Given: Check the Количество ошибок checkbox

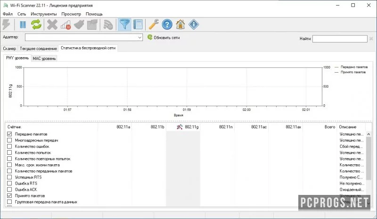Looking at the screenshot, I should point(9,146).
